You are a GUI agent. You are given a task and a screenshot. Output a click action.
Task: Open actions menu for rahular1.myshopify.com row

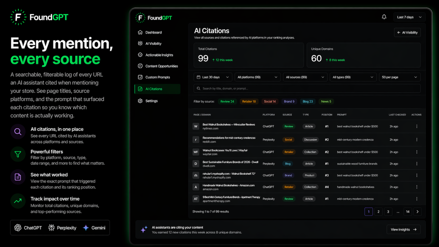click(x=417, y=175)
